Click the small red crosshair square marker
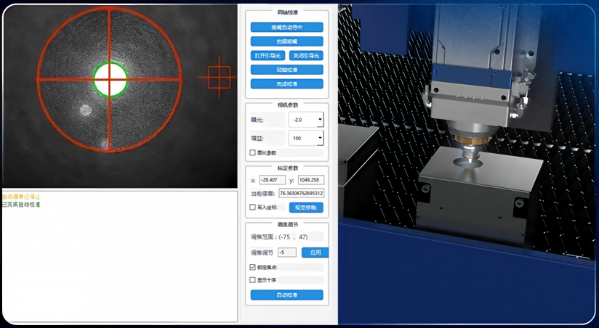The height and width of the screenshot is (328, 599). point(220,78)
